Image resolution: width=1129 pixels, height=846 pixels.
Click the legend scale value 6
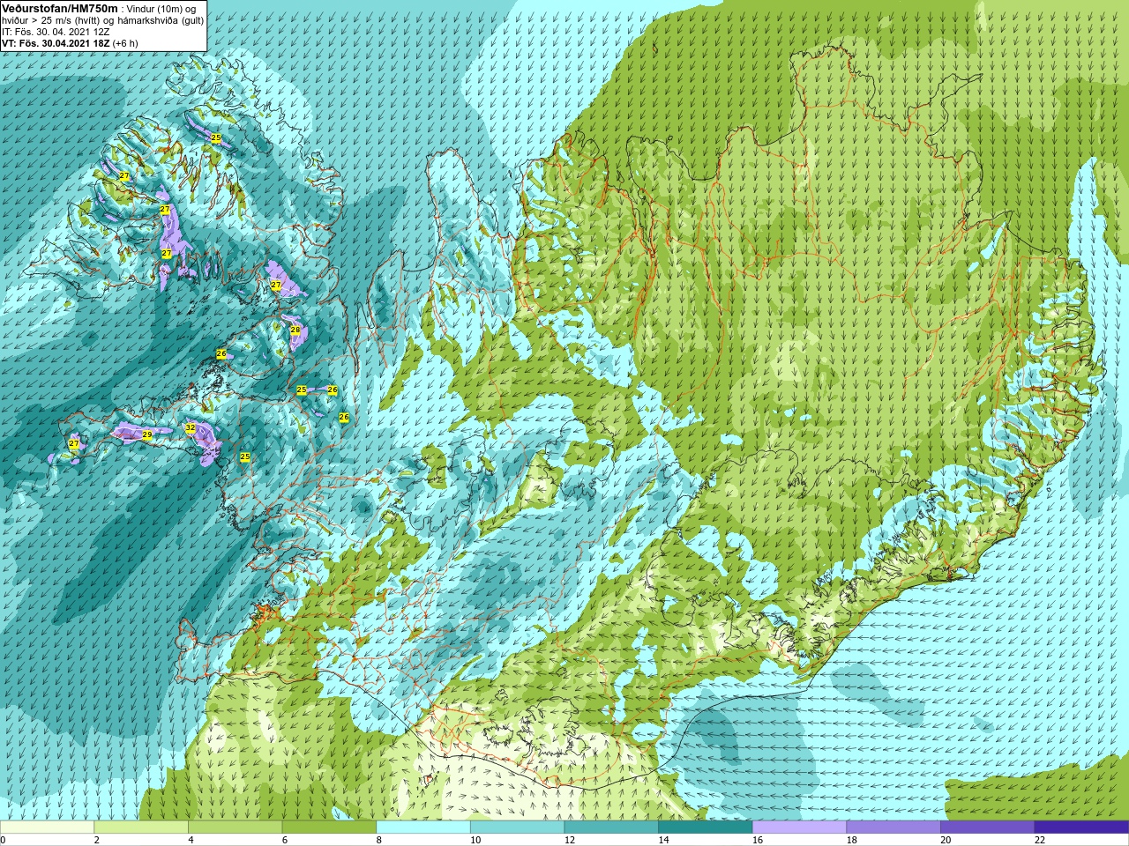[285, 840]
